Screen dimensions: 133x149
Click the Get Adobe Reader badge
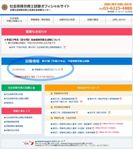[28, 143]
